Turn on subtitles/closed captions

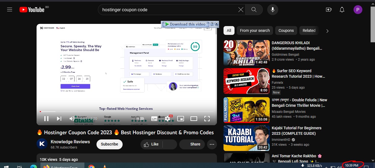click(x=154, y=119)
